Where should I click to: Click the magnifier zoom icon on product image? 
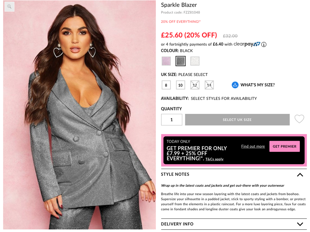(x=9, y=7)
